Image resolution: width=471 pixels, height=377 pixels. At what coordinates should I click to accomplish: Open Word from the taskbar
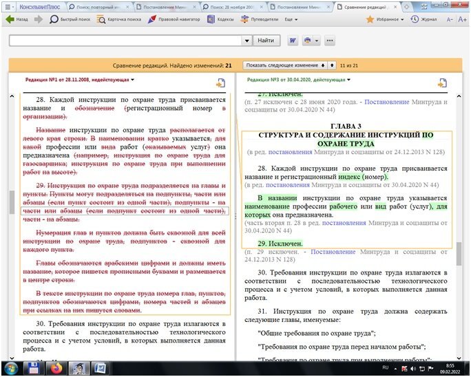tap(100, 369)
